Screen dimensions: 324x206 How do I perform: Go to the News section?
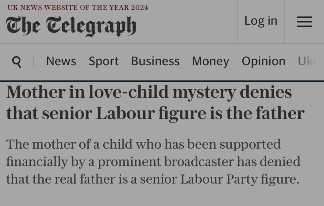[61, 61]
